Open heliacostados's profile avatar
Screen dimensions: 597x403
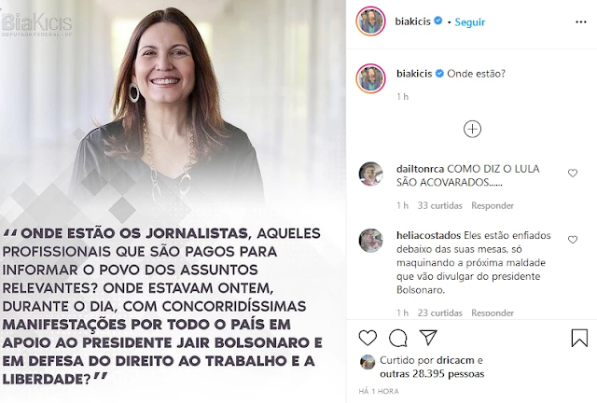pos(370,241)
